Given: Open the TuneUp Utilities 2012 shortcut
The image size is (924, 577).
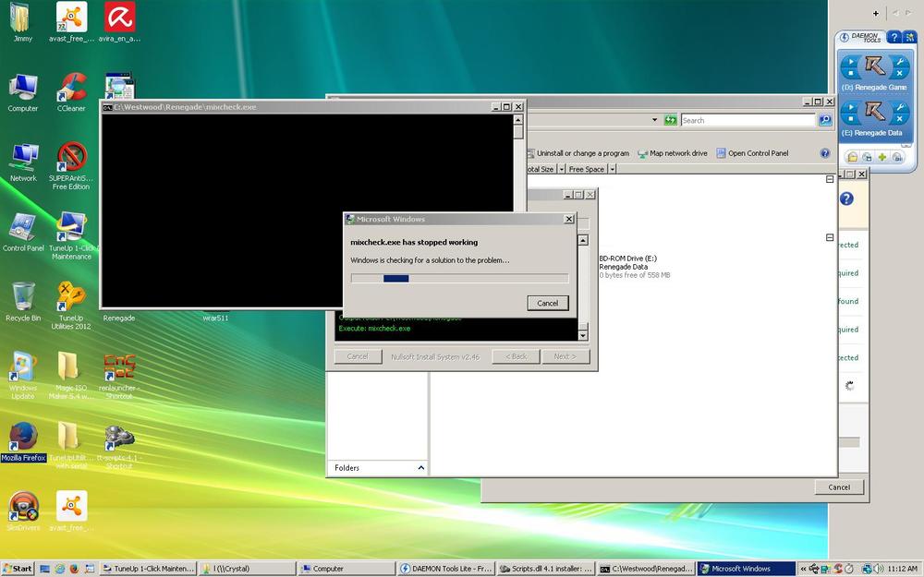Looking at the screenshot, I should (x=71, y=305).
